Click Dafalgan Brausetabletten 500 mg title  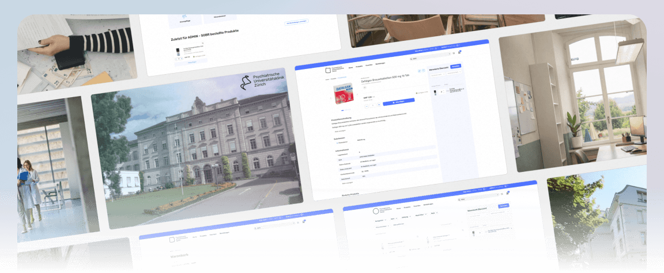(x=385, y=79)
